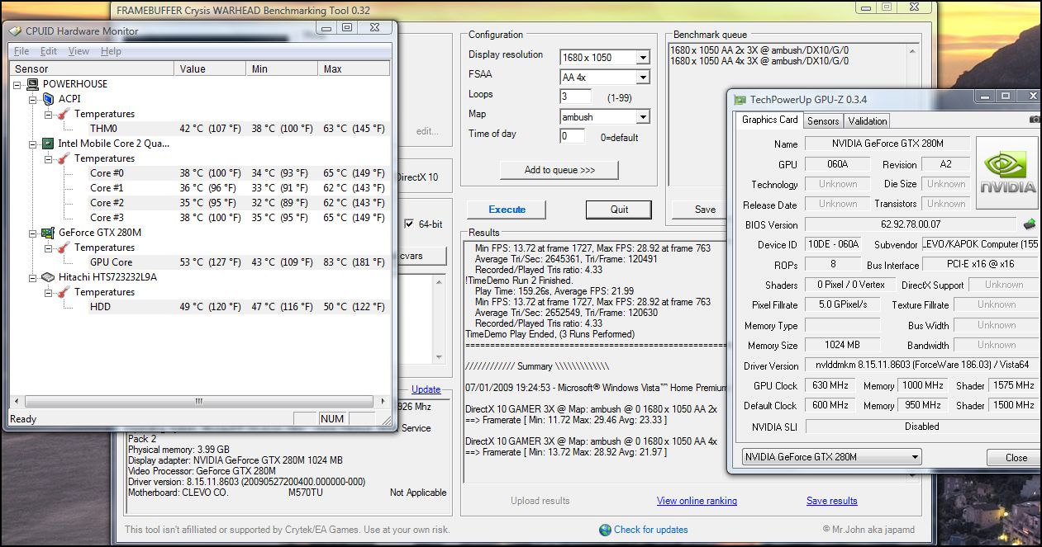Click the Update link

[x=426, y=389]
